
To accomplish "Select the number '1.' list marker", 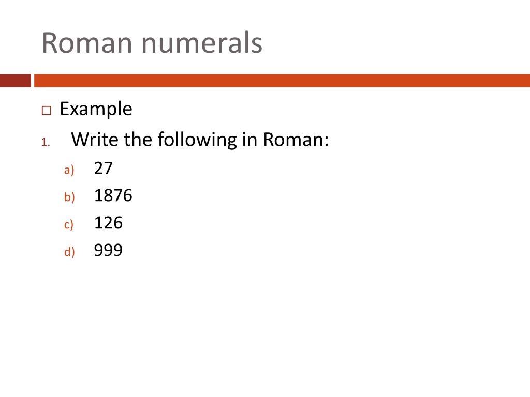I will click(46, 142).
